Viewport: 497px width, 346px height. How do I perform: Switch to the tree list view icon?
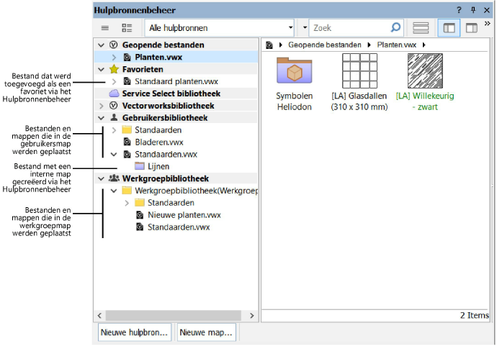pos(127,28)
